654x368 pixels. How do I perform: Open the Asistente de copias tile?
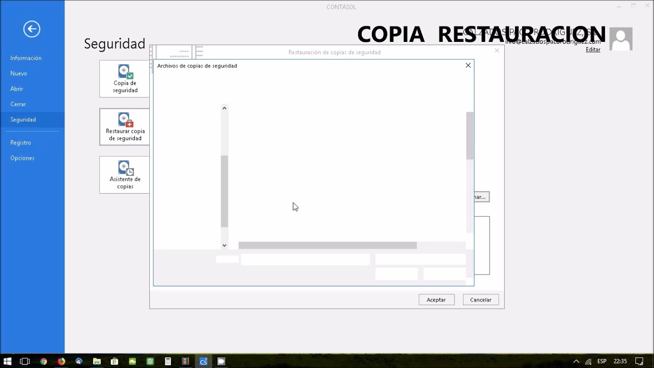(125, 175)
